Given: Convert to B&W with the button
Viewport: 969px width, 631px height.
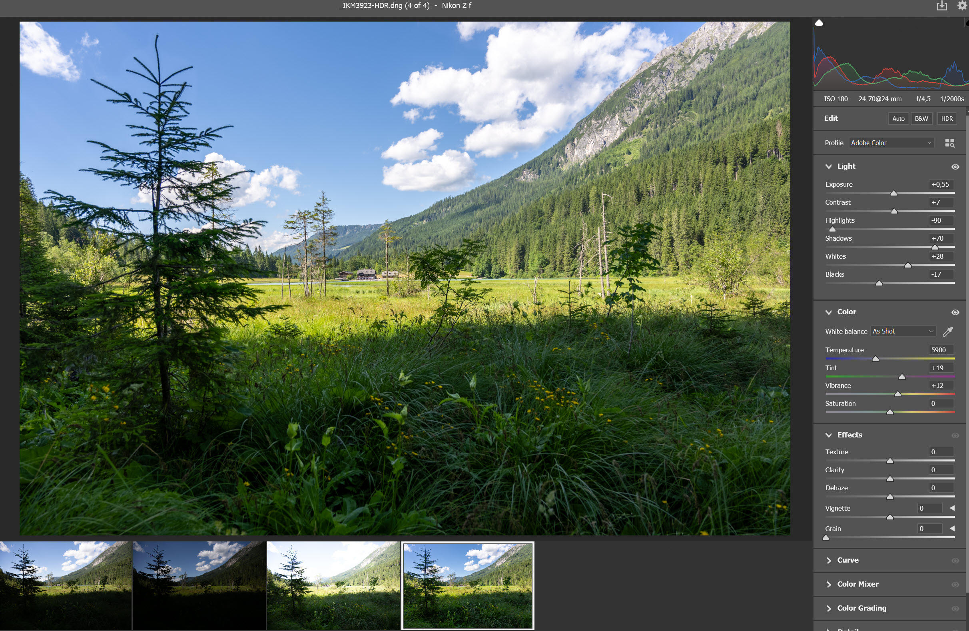Looking at the screenshot, I should click(921, 119).
